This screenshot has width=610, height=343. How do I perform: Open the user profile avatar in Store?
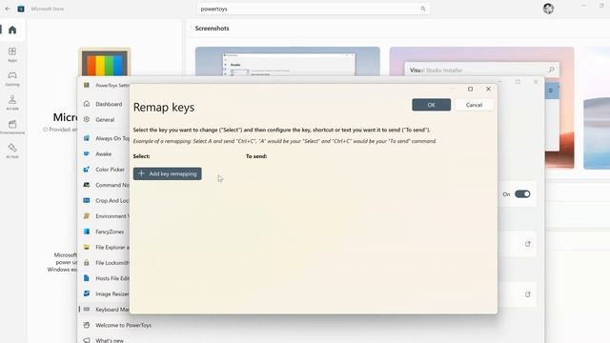click(548, 9)
